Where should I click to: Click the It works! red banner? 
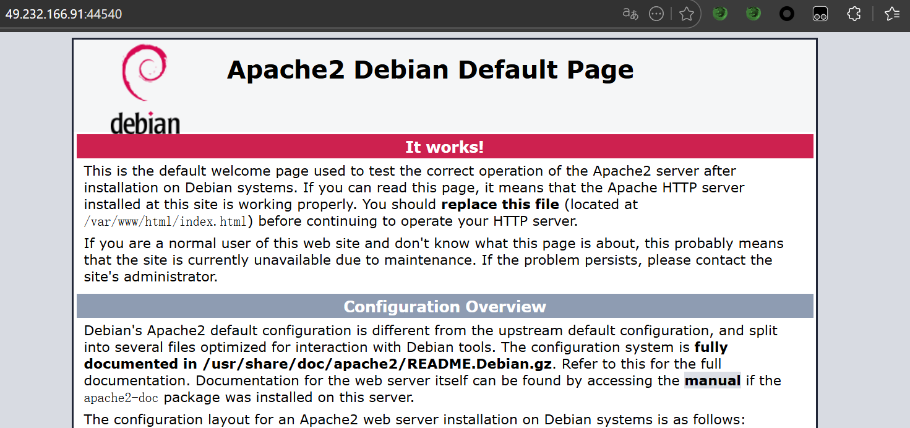pyautogui.click(x=445, y=147)
